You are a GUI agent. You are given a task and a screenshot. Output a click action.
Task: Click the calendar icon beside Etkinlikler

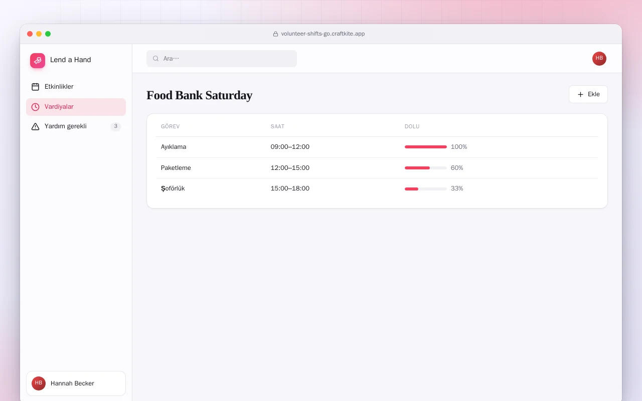(35, 87)
